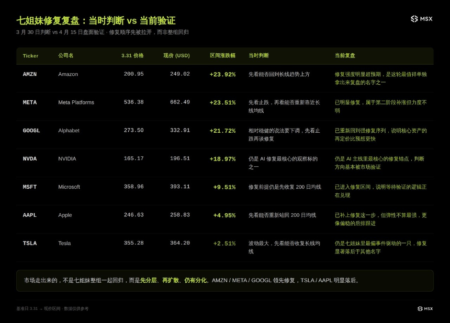
Task: Click the footer note 数据仅供参考
Action: coord(77,309)
